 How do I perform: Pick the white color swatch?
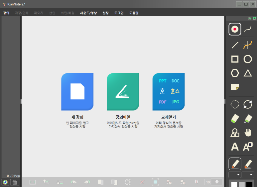pos(234,184)
